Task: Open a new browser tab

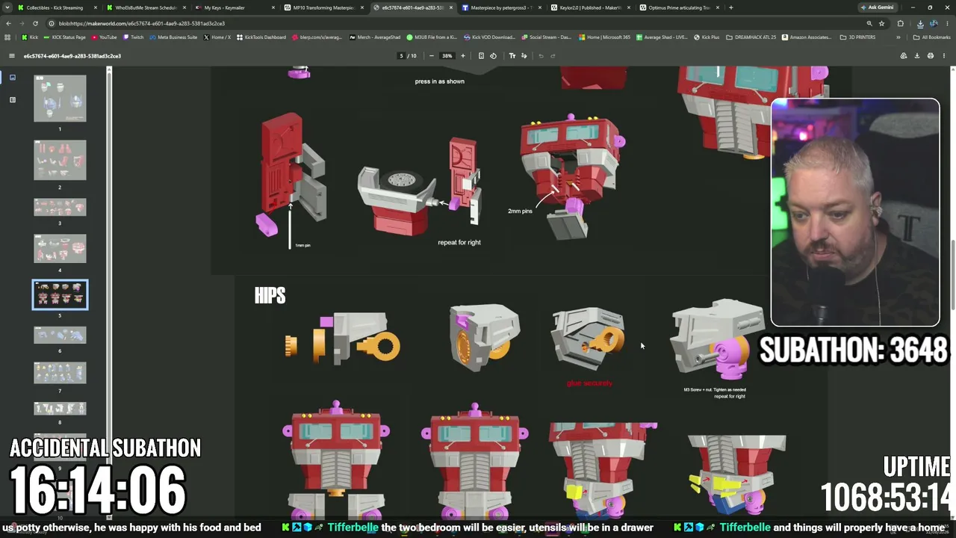Action: pos(730,7)
